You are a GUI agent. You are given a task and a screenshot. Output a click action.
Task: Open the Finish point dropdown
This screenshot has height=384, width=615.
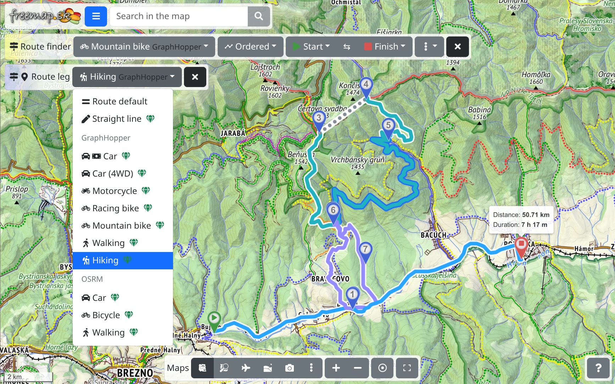[385, 47]
